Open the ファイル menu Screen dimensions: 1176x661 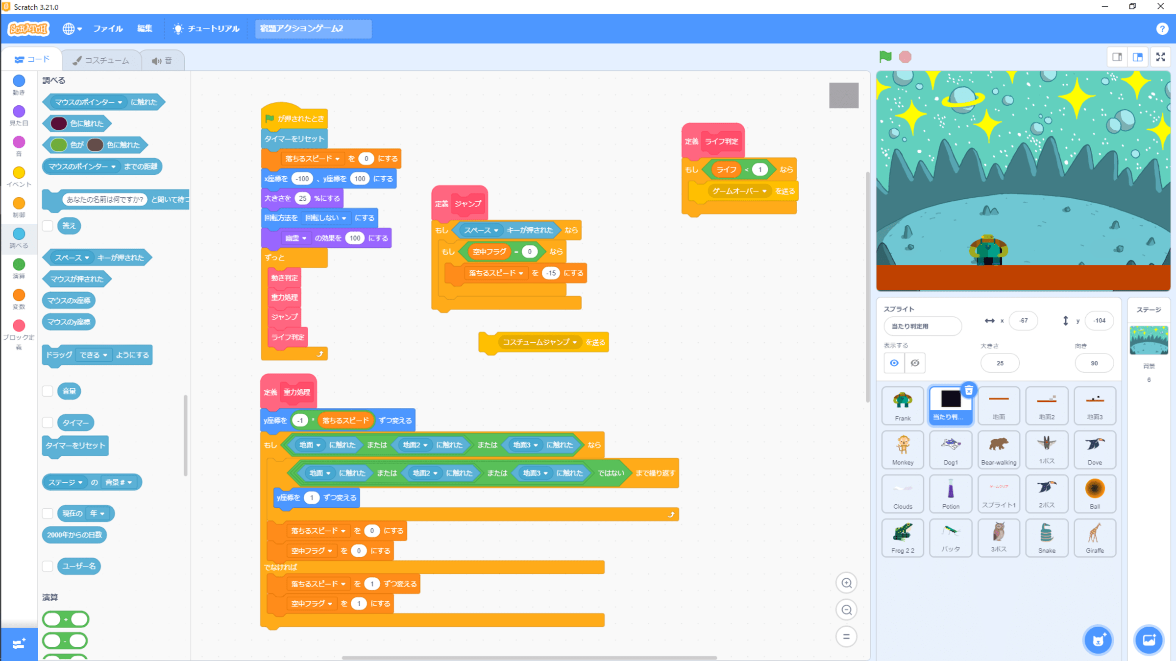click(108, 29)
